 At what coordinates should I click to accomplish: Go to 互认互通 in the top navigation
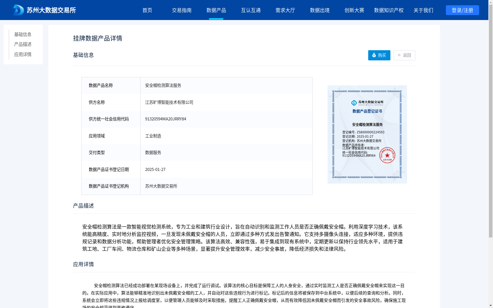click(x=251, y=10)
